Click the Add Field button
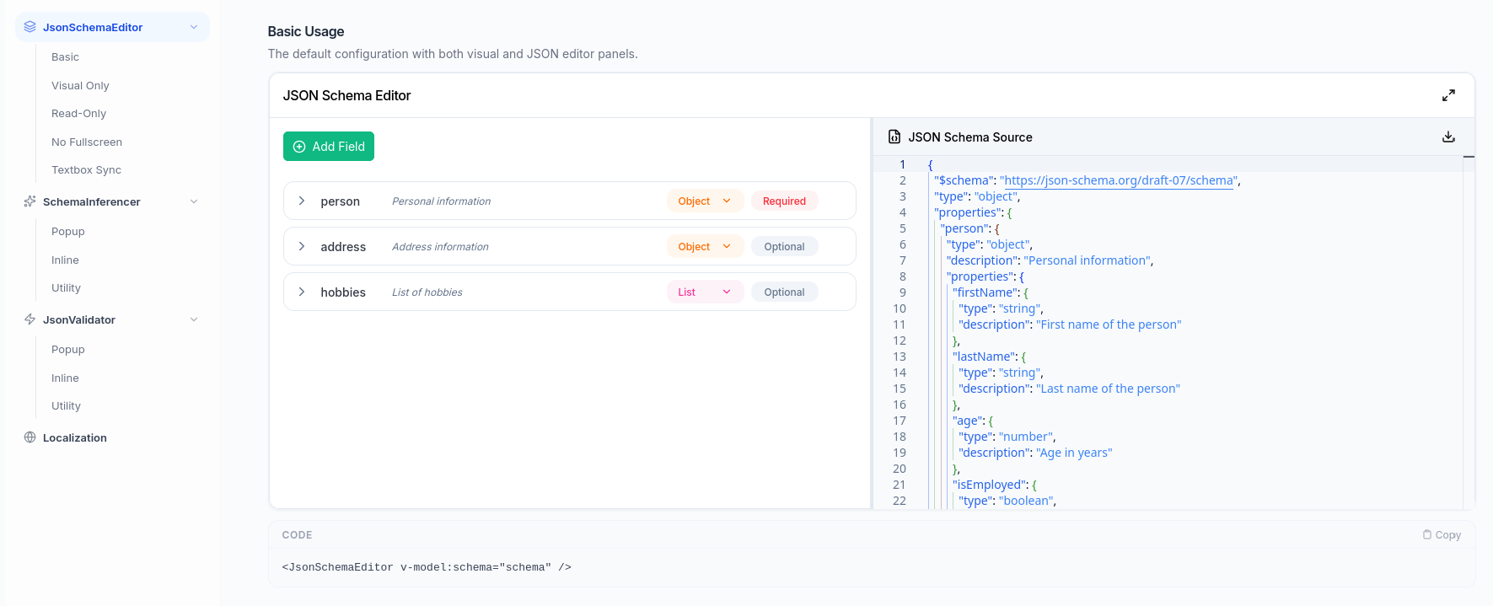Image resolution: width=1493 pixels, height=606 pixels. click(329, 146)
